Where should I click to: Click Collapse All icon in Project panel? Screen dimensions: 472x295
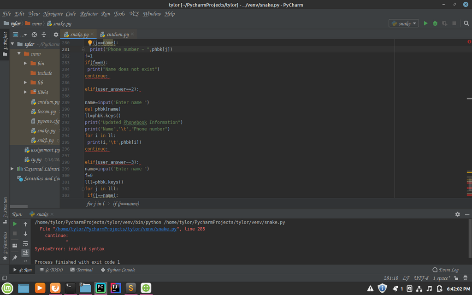click(x=44, y=35)
